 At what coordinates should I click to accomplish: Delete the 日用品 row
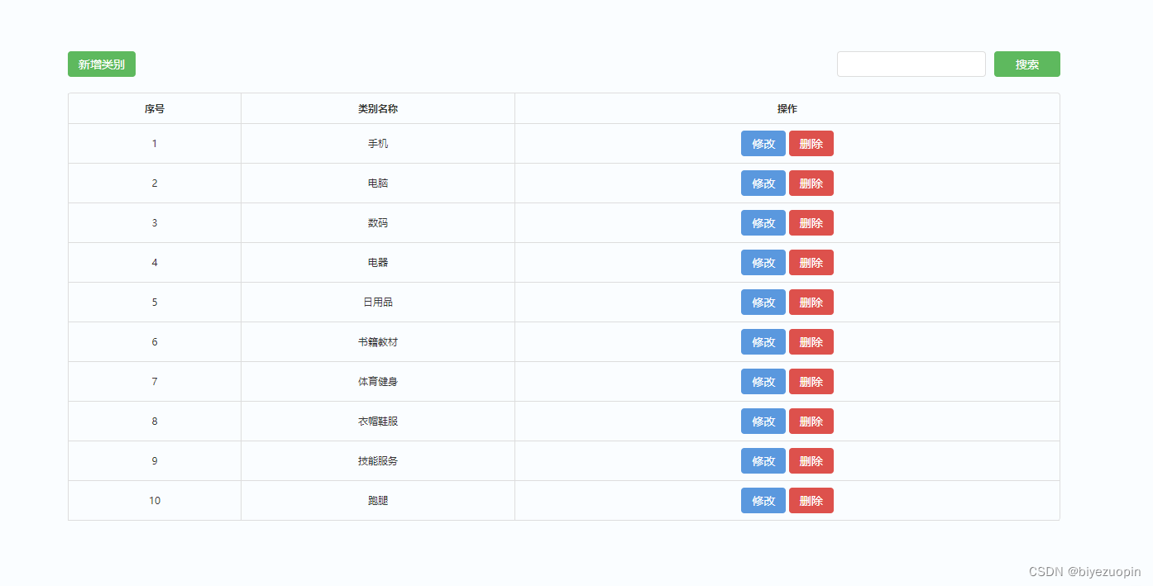coord(811,303)
